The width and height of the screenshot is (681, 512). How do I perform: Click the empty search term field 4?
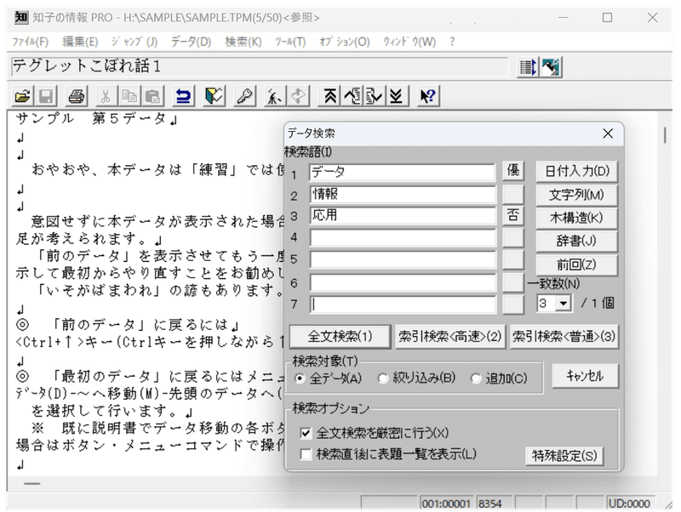(x=402, y=238)
